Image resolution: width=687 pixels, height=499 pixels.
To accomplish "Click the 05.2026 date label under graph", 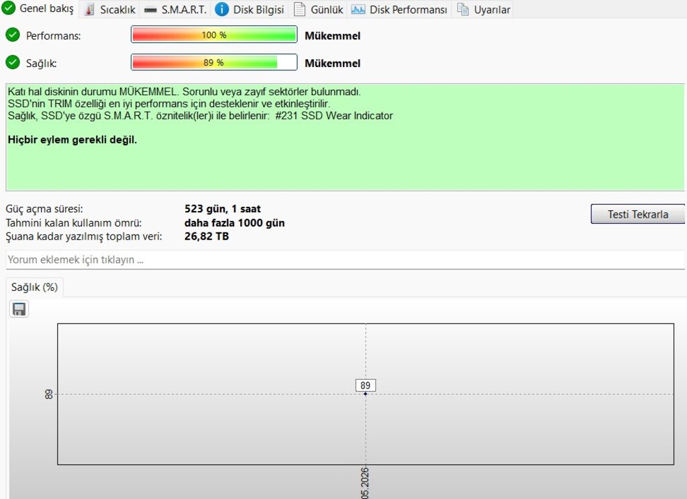I will pos(366,483).
